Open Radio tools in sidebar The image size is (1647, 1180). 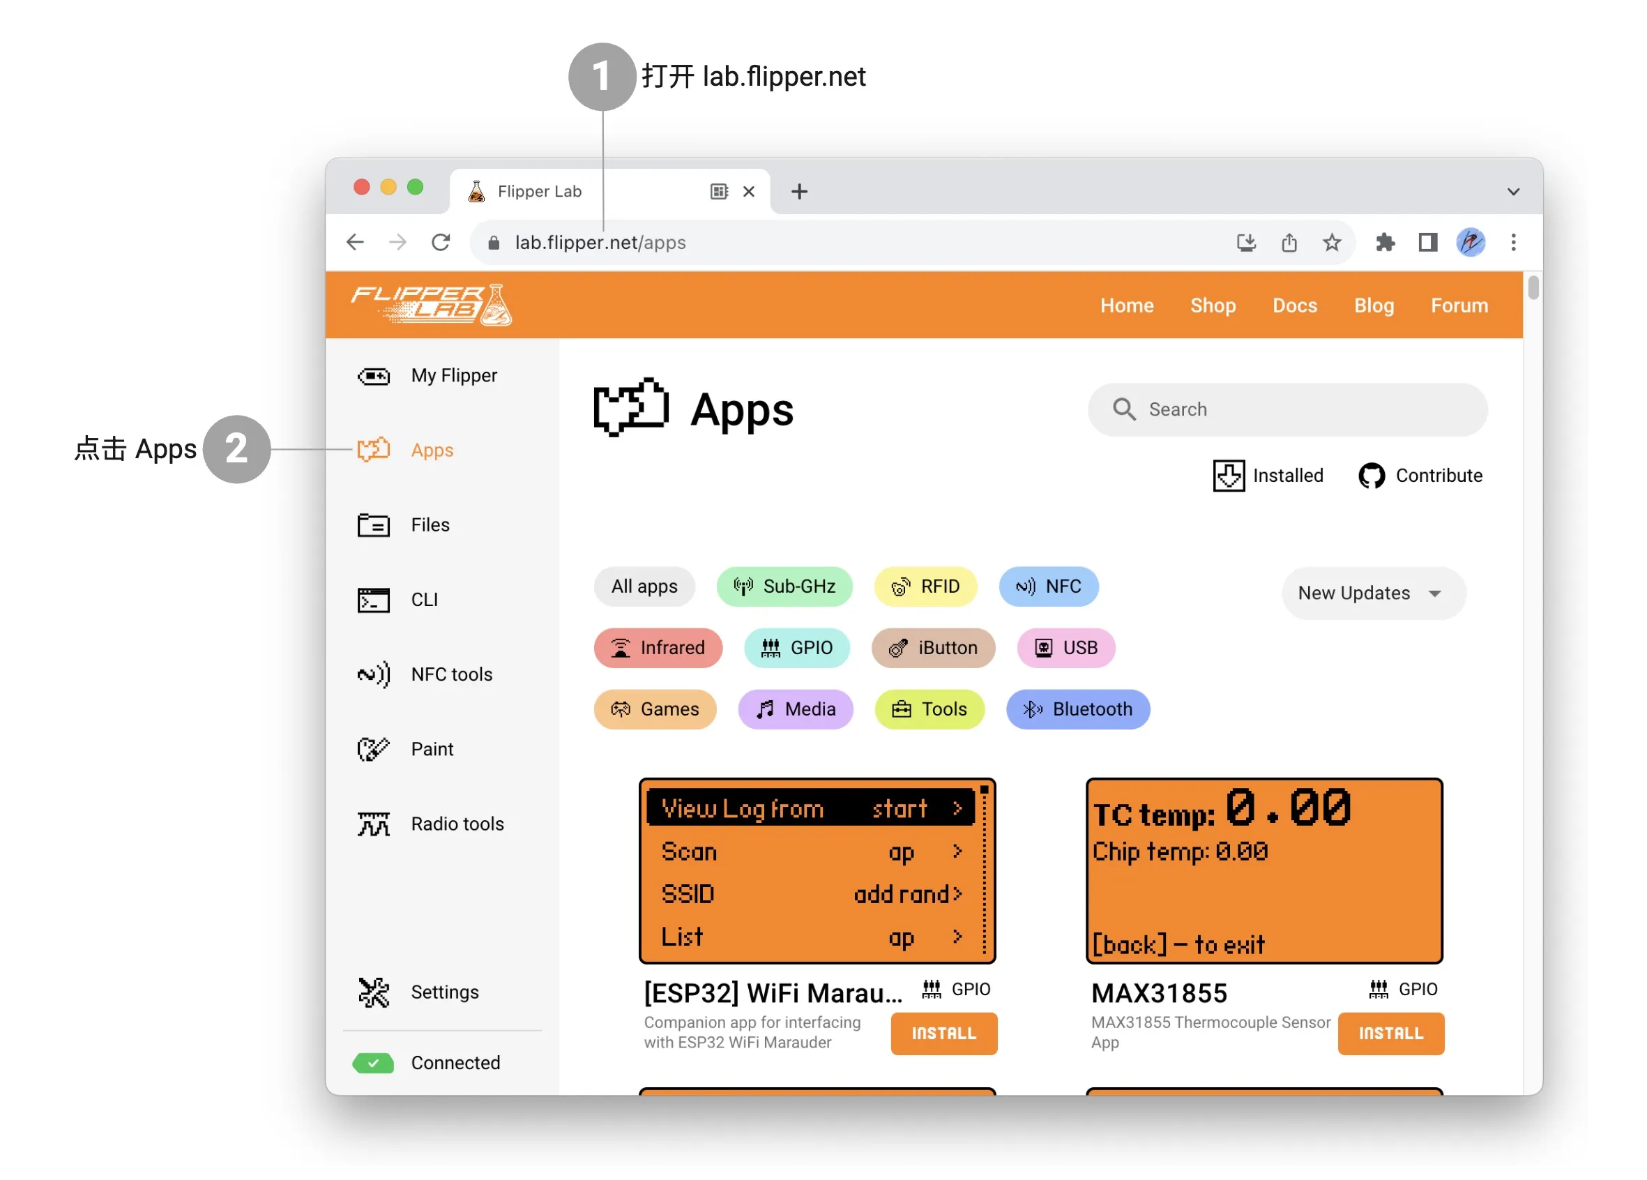(432, 824)
